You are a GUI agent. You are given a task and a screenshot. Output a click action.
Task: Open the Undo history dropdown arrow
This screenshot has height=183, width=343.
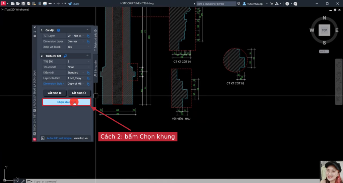(x=54, y=4)
